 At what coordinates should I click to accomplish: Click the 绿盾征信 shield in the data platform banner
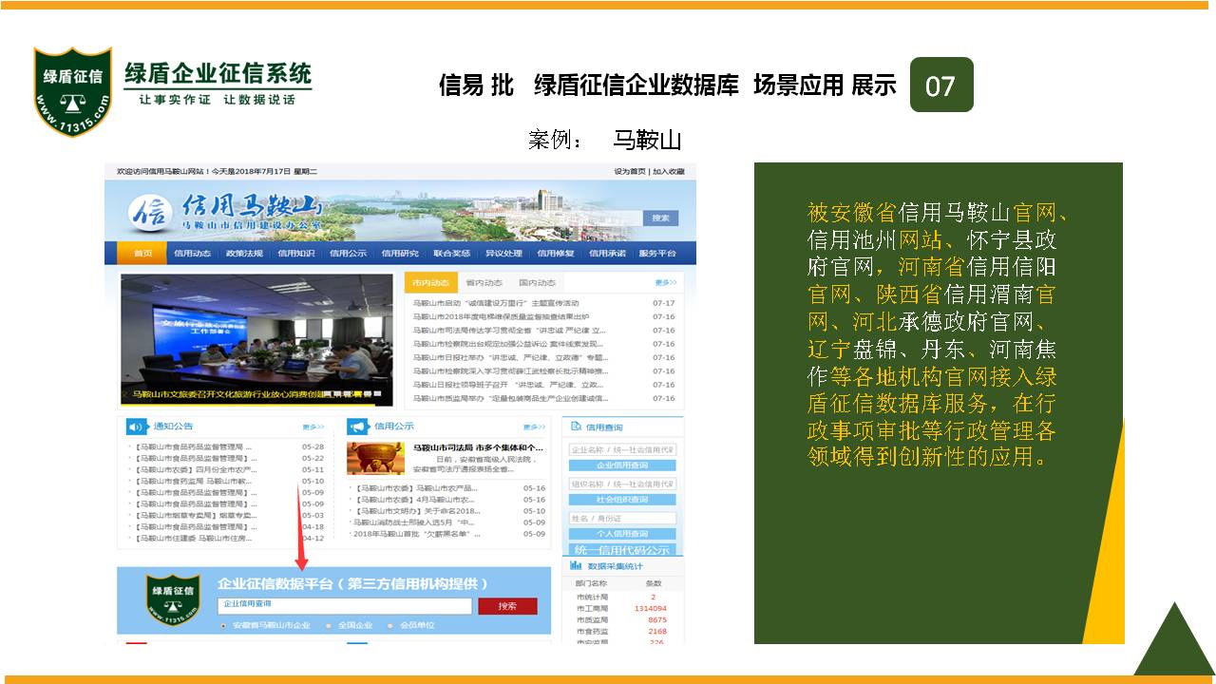pos(173,598)
